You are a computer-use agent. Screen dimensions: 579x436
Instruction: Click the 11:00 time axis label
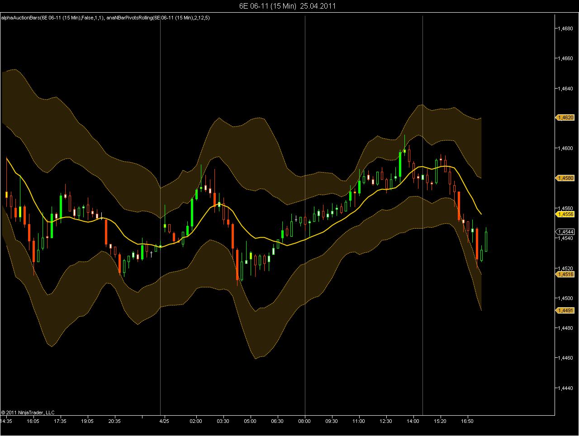pos(359,421)
